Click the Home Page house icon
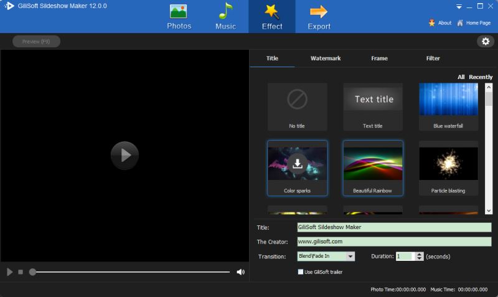The image size is (498, 297). (x=460, y=22)
